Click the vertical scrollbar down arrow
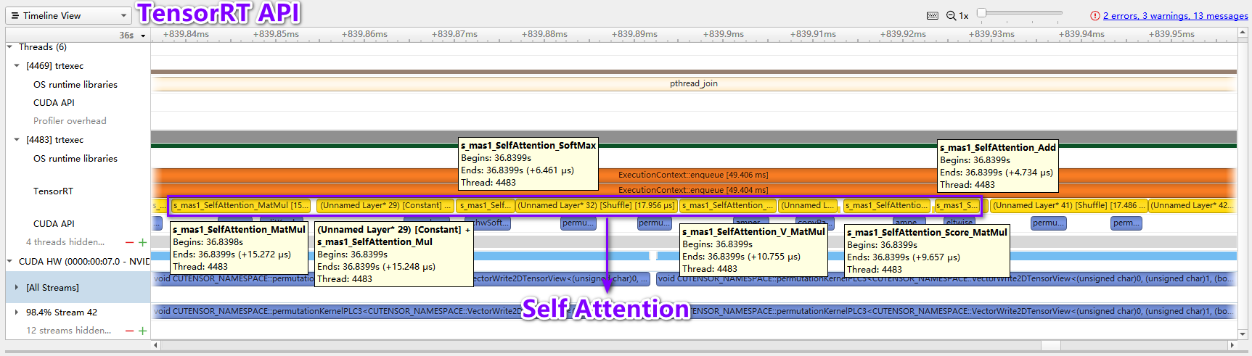This screenshot has width=1252, height=356. point(1244,335)
